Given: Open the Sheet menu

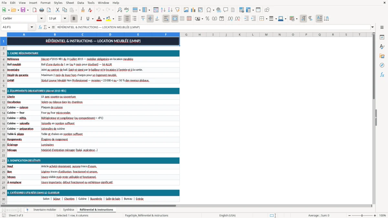Looking at the screenshot, I should click(x=70, y=3).
